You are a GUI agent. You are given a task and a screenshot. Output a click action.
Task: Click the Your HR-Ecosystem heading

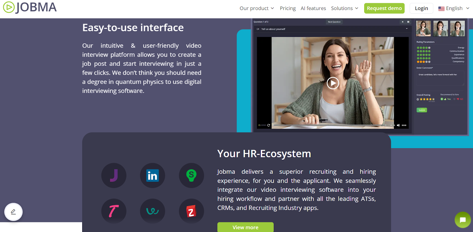click(x=264, y=154)
